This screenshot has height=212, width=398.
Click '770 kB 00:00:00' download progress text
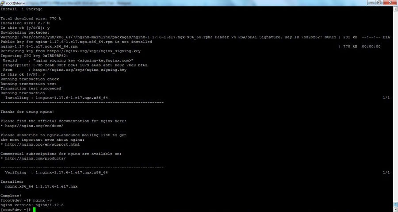pos(362,46)
